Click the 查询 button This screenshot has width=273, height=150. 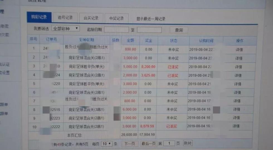(x=179, y=30)
